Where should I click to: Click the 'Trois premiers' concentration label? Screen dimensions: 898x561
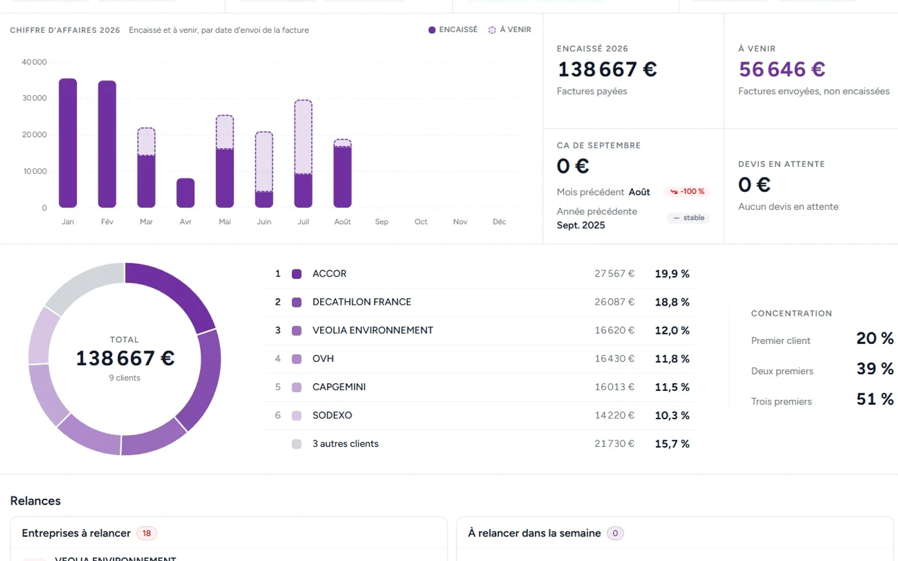pyautogui.click(x=781, y=402)
